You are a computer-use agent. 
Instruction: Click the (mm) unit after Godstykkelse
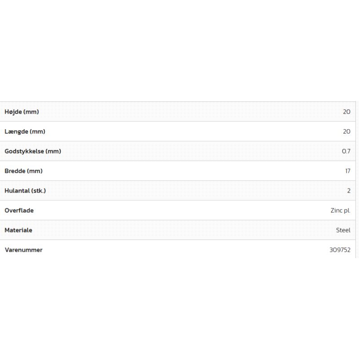pos(53,151)
